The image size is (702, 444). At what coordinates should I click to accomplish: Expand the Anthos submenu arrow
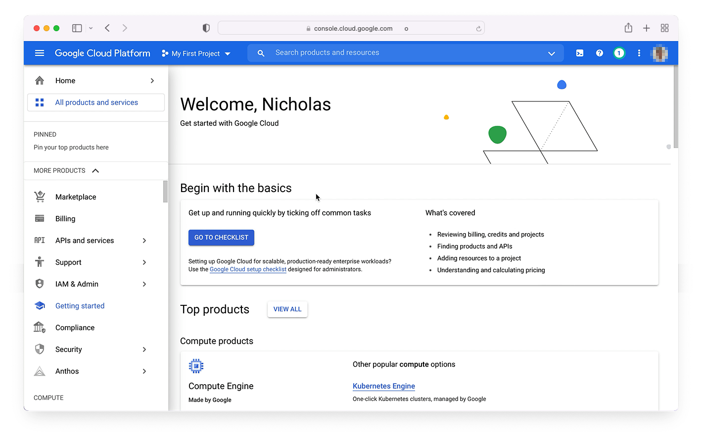(x=144, y=371)
